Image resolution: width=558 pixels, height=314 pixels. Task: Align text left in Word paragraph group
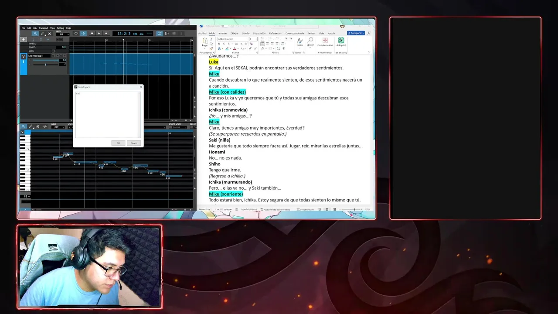tap(262, 44)
